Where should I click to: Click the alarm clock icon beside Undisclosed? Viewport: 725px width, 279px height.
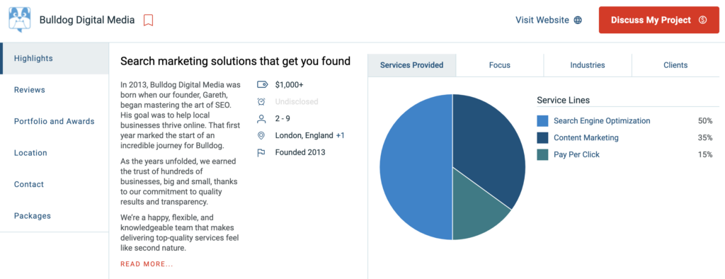point(261,101)
